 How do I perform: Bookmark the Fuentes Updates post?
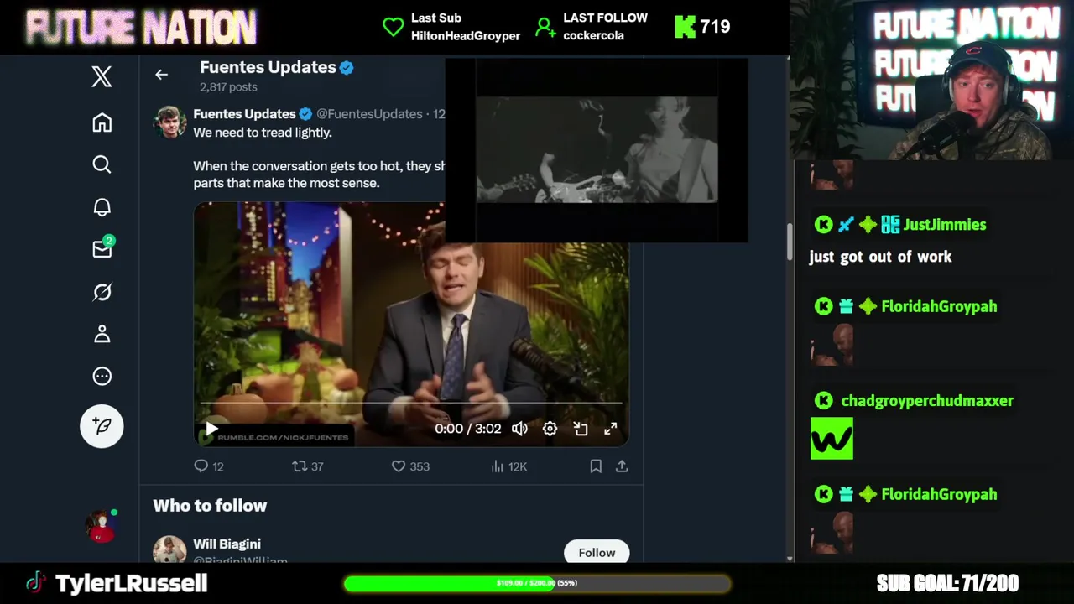click(x=596, y=466)
